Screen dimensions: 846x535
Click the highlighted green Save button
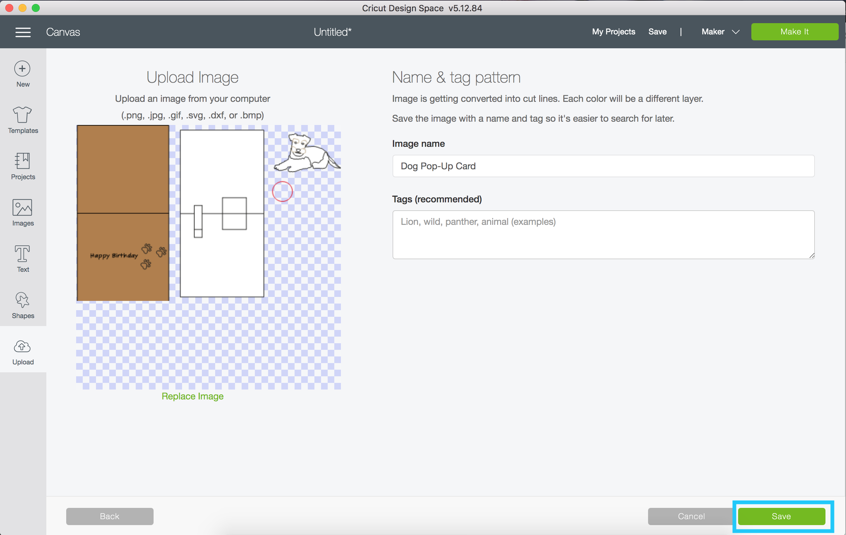pyautogui.click(x=781, y=516)
